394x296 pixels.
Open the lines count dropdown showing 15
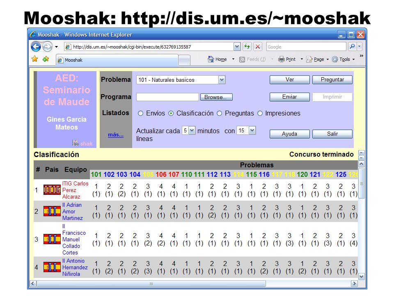point(252,131)
